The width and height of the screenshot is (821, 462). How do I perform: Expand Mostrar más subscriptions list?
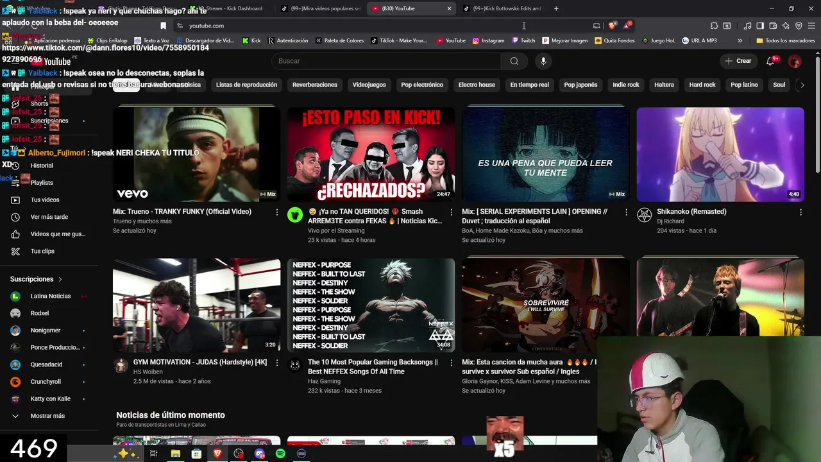pyautogui.click(x=49, y=416)
